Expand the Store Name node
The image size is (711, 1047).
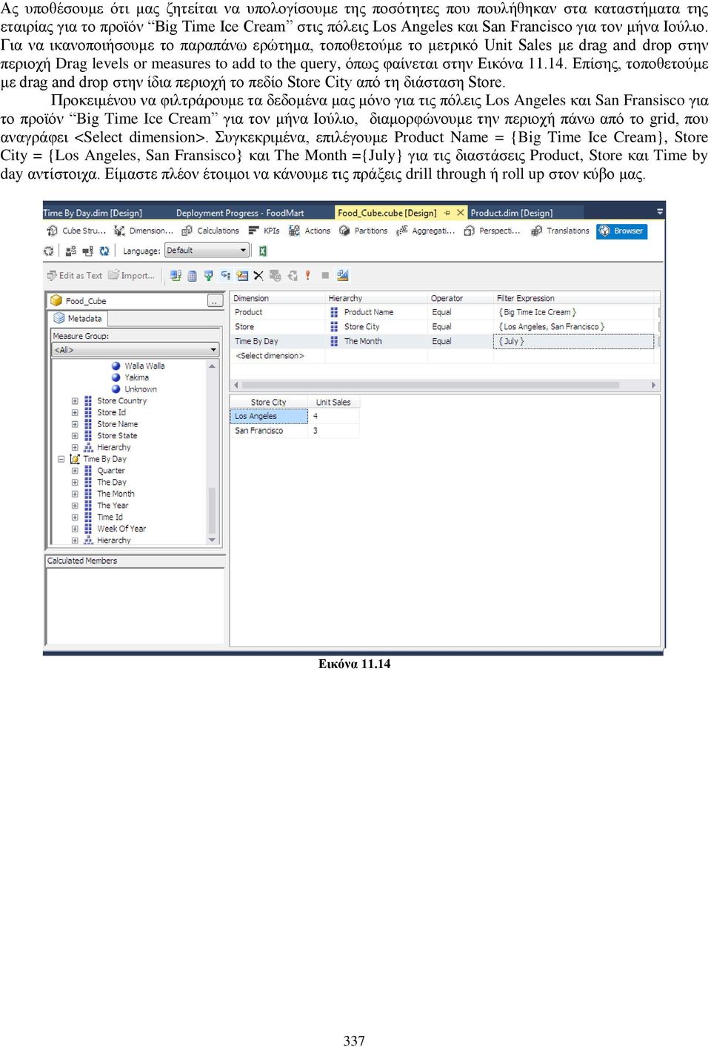coord(75,424)
